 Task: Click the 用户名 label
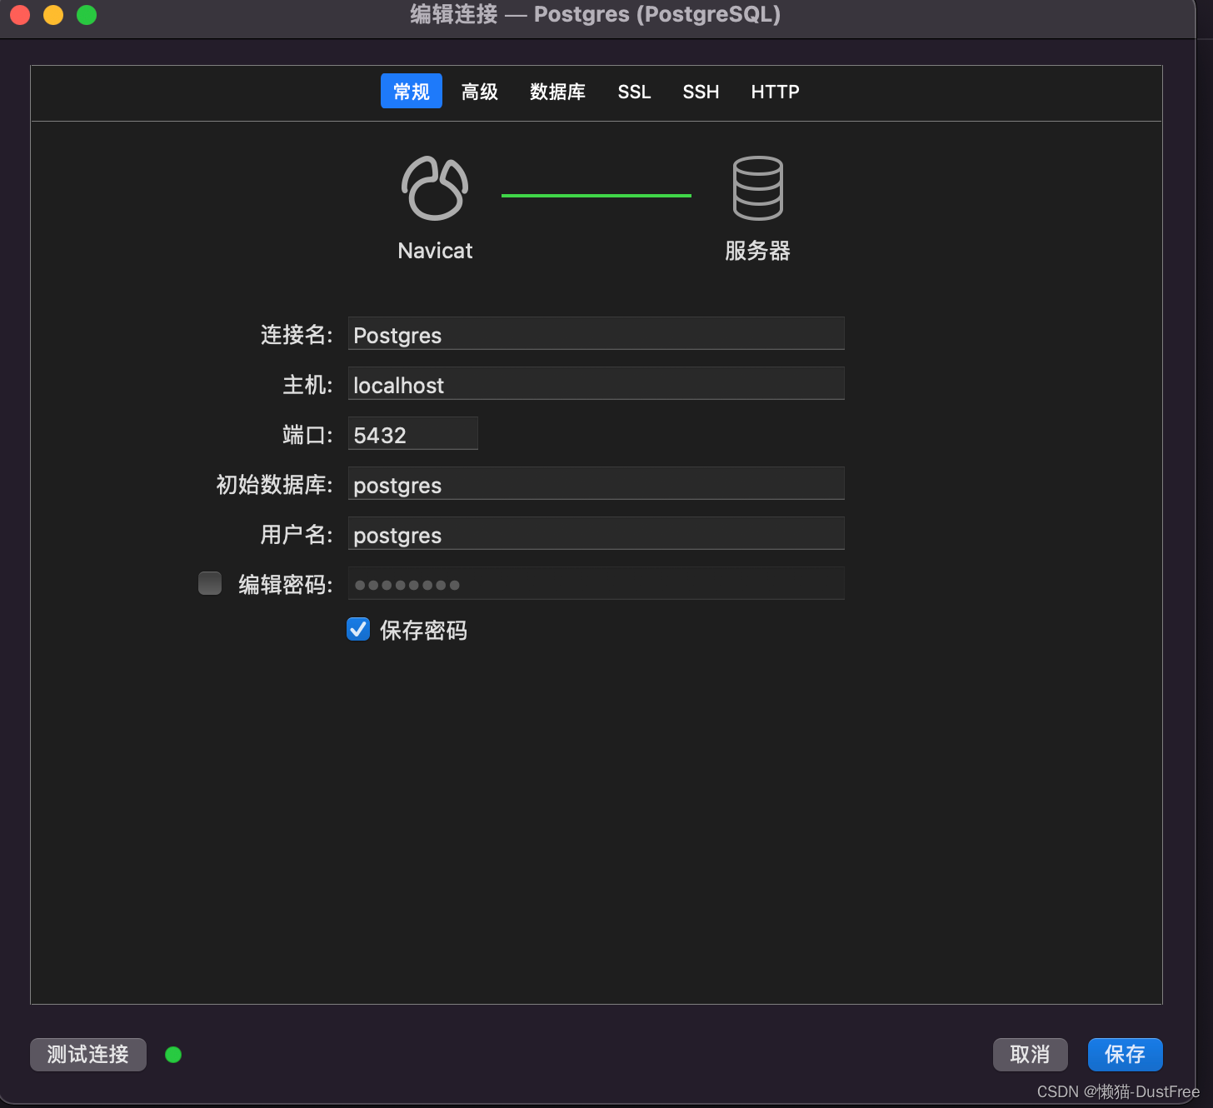coord(297,535)
